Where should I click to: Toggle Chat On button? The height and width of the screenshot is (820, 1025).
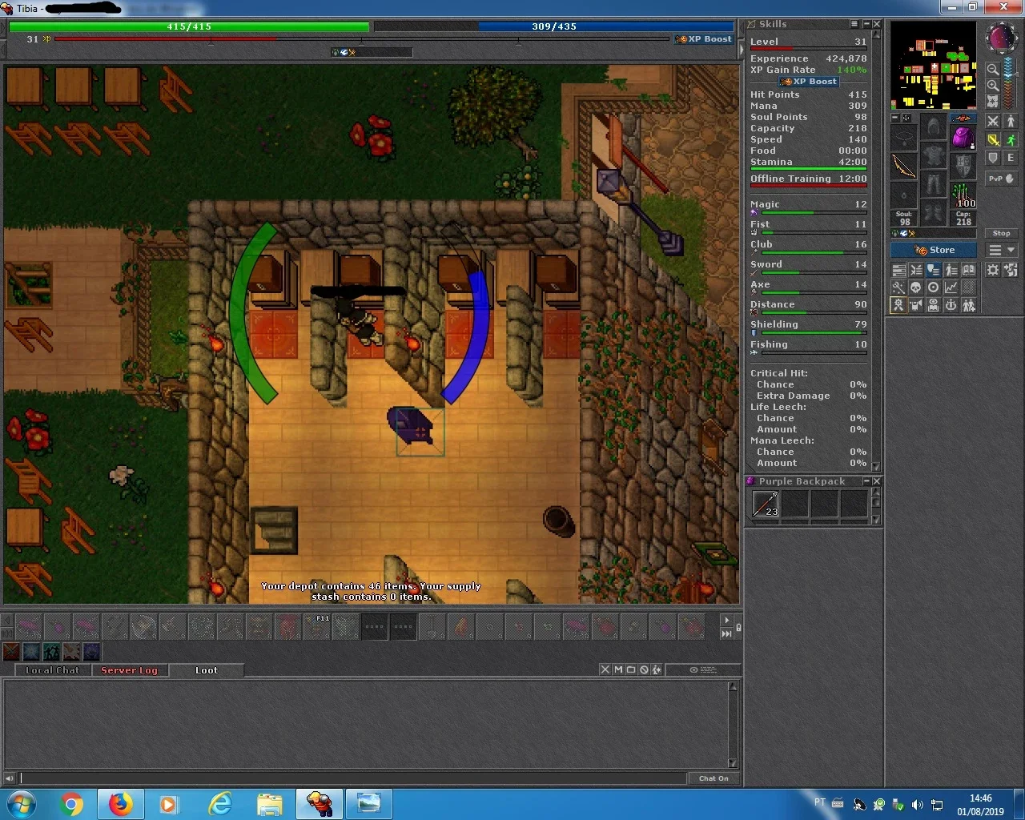pos(713,778)
